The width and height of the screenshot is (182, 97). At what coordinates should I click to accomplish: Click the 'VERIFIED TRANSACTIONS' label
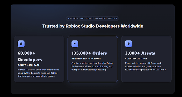pyautogui.click(x=86, y=59)
